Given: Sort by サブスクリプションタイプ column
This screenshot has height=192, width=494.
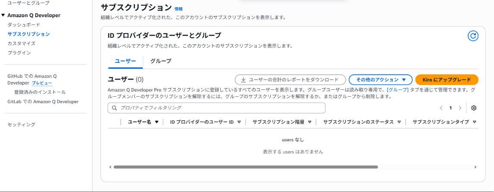Looking at the screenshot, I should (474, 122).
